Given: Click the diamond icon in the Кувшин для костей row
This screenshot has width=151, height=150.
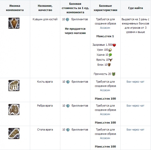Looking at the screenshot, I should [x=67, y=20].
